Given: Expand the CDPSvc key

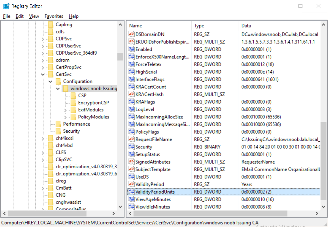Looking at the screenshot, I should point(43,39).
